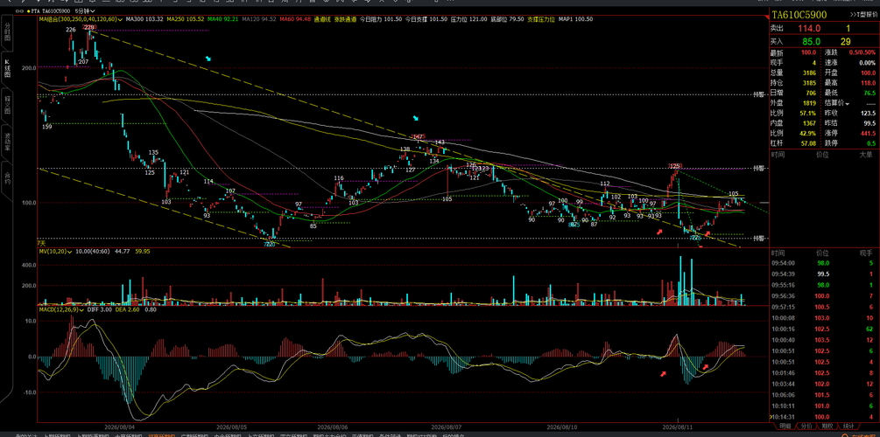The image size is (880, 437).
Task: Click the 7天 label on the chart
Action: tap(41, 243)
